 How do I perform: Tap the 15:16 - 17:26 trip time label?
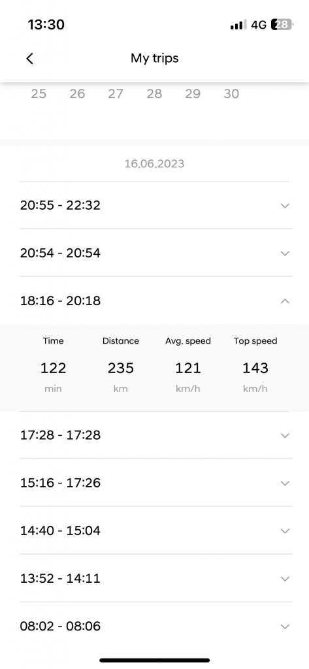(60, 483)
